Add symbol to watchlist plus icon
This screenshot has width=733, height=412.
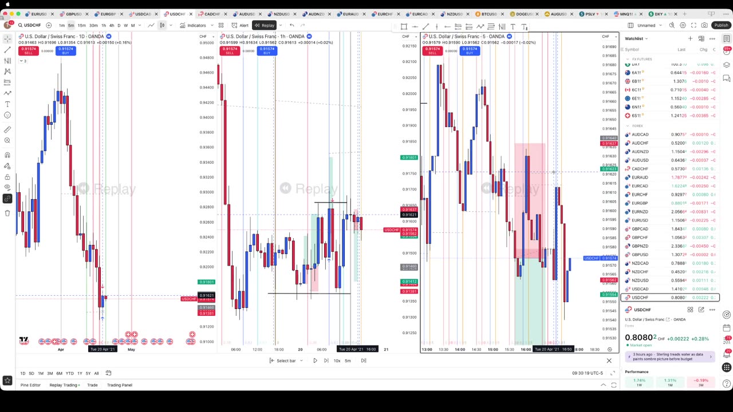click(x=691, y=38)
